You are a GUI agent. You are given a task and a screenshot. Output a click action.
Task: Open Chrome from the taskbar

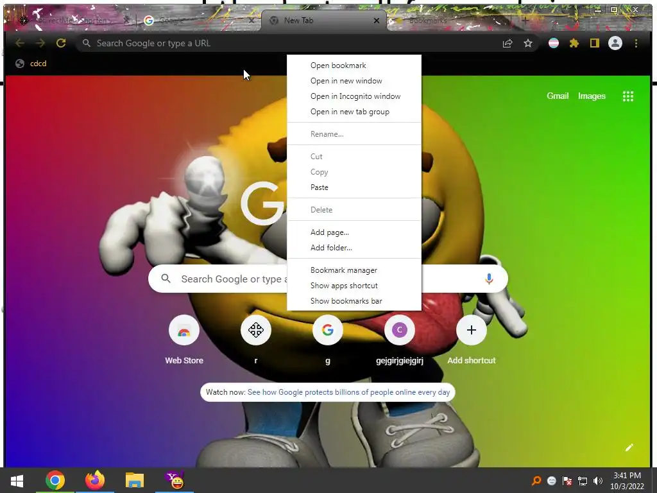[55, 480]
